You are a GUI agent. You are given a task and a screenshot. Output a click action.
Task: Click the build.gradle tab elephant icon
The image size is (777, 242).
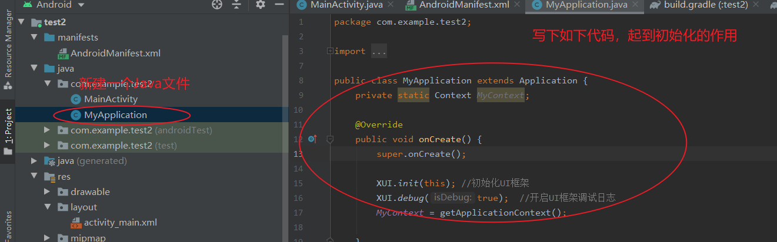655,5
